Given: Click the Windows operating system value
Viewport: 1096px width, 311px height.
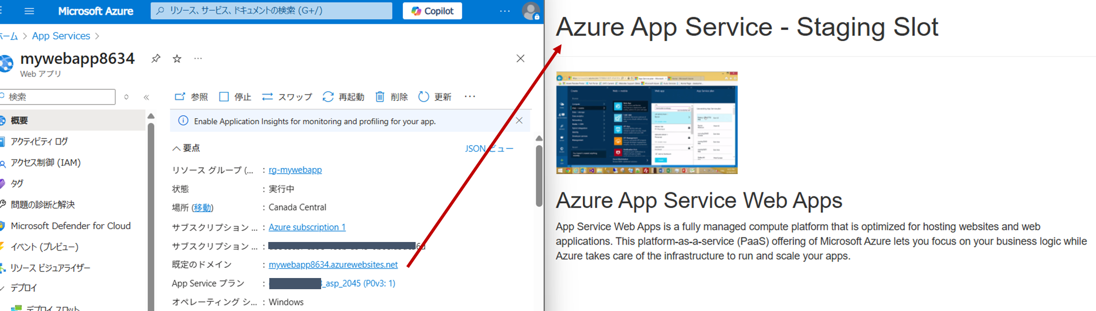Looking at the screenshot, I should click(x=286, y=302).
